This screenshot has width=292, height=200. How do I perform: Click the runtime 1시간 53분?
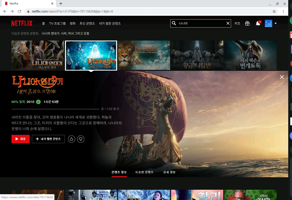coord(51,102)
